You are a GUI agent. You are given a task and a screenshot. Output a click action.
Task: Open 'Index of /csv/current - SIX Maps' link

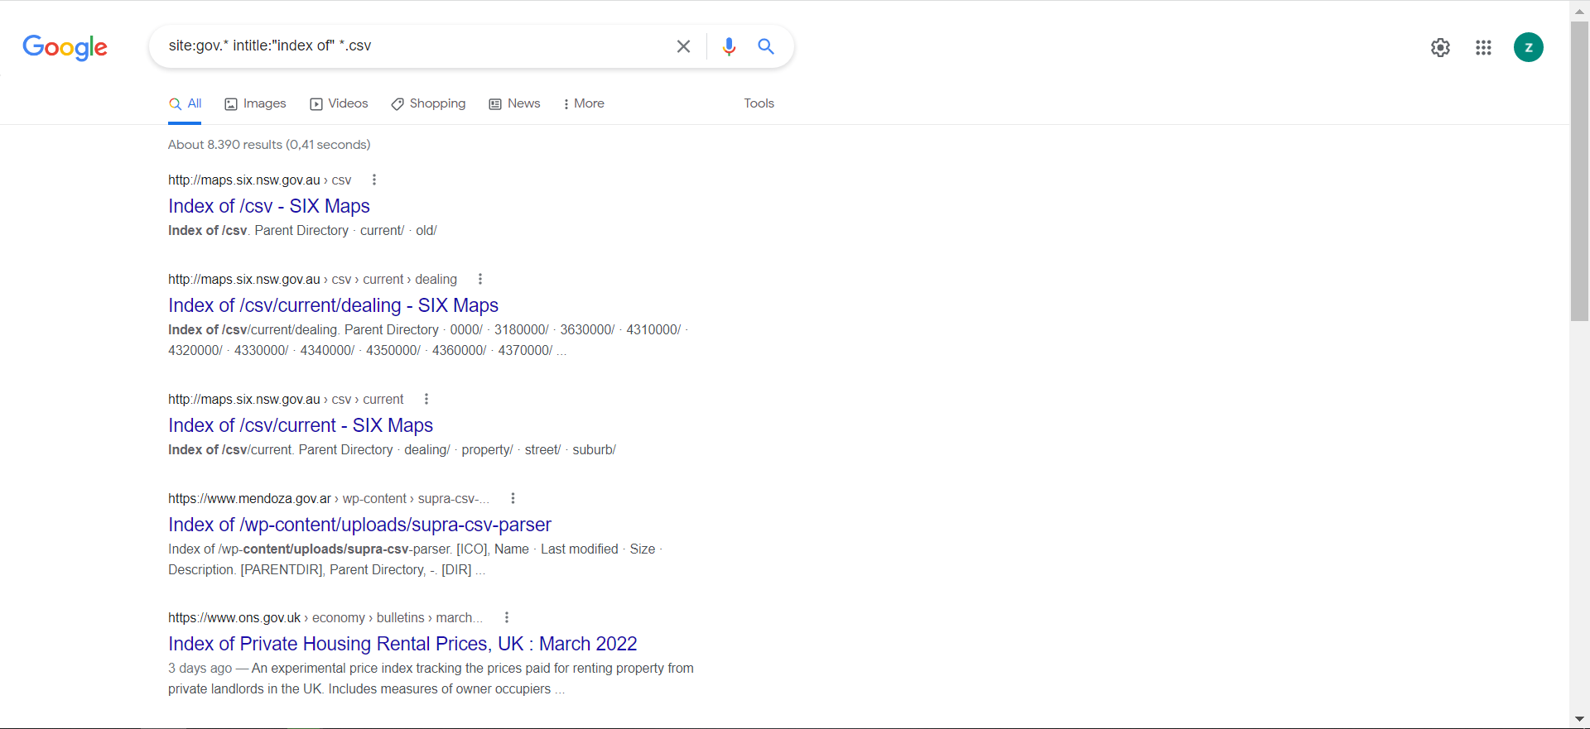point(301,425)
